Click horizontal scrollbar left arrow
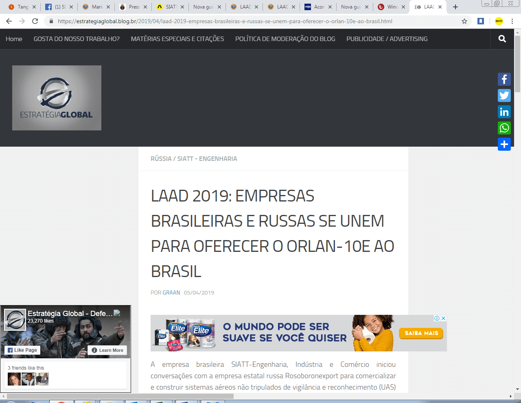 [3, 396]
